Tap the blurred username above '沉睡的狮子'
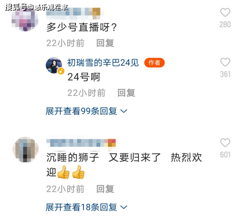 pyautogui.click(x=81, y=142)
